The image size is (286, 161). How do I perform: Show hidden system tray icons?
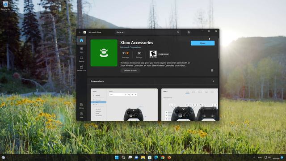click(x=254, y=157)
